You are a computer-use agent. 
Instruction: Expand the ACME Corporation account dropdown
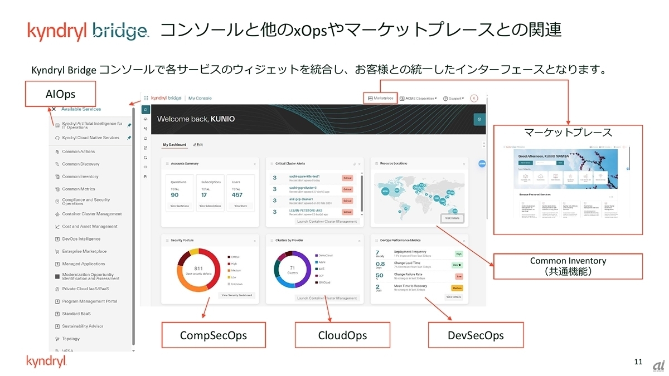coord(418,98)
